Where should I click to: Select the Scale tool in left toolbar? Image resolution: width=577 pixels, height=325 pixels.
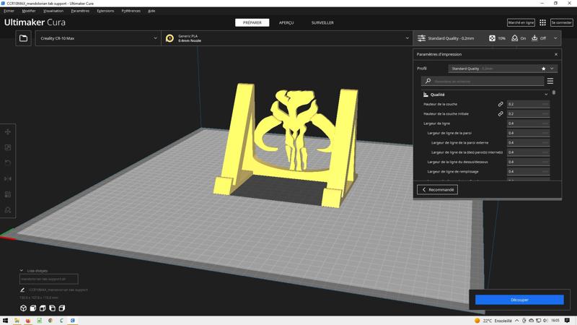click(8, 147)
